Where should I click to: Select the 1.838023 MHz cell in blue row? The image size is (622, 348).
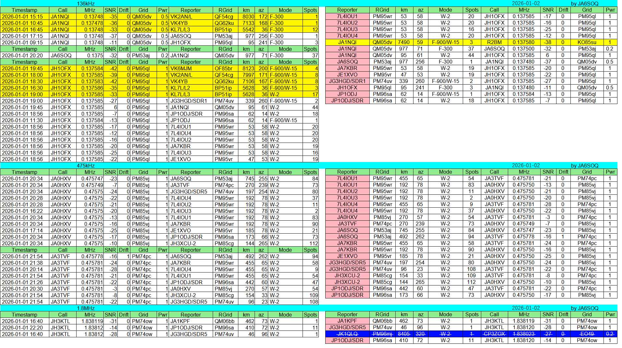524,334
